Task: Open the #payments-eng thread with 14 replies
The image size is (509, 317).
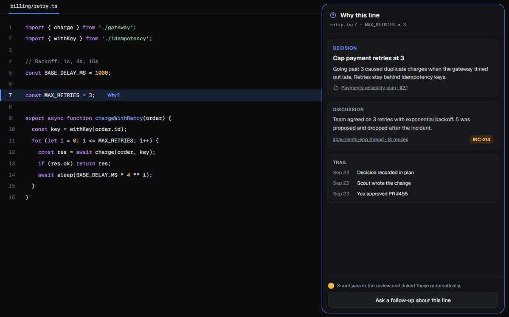Action: tap(370, 140)
